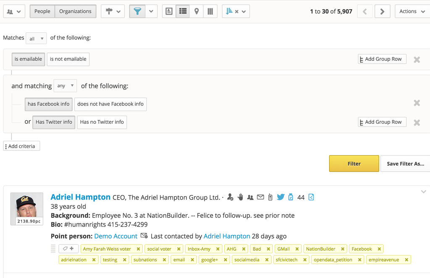Viewport: 430px width, 278px height.
Task: Remove the 'Amy Farah Weiss voter' tag
Action: pos(138,249)
